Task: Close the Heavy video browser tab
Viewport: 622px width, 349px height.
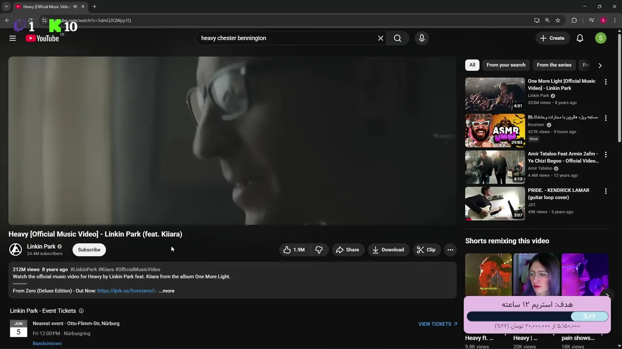Action: (x=83, y=7)
